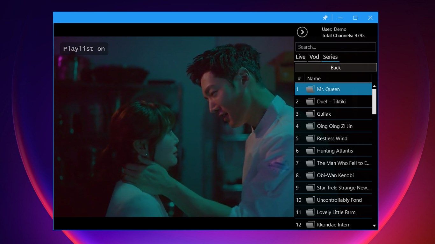Select the Lovely Little Farm series

336,212
